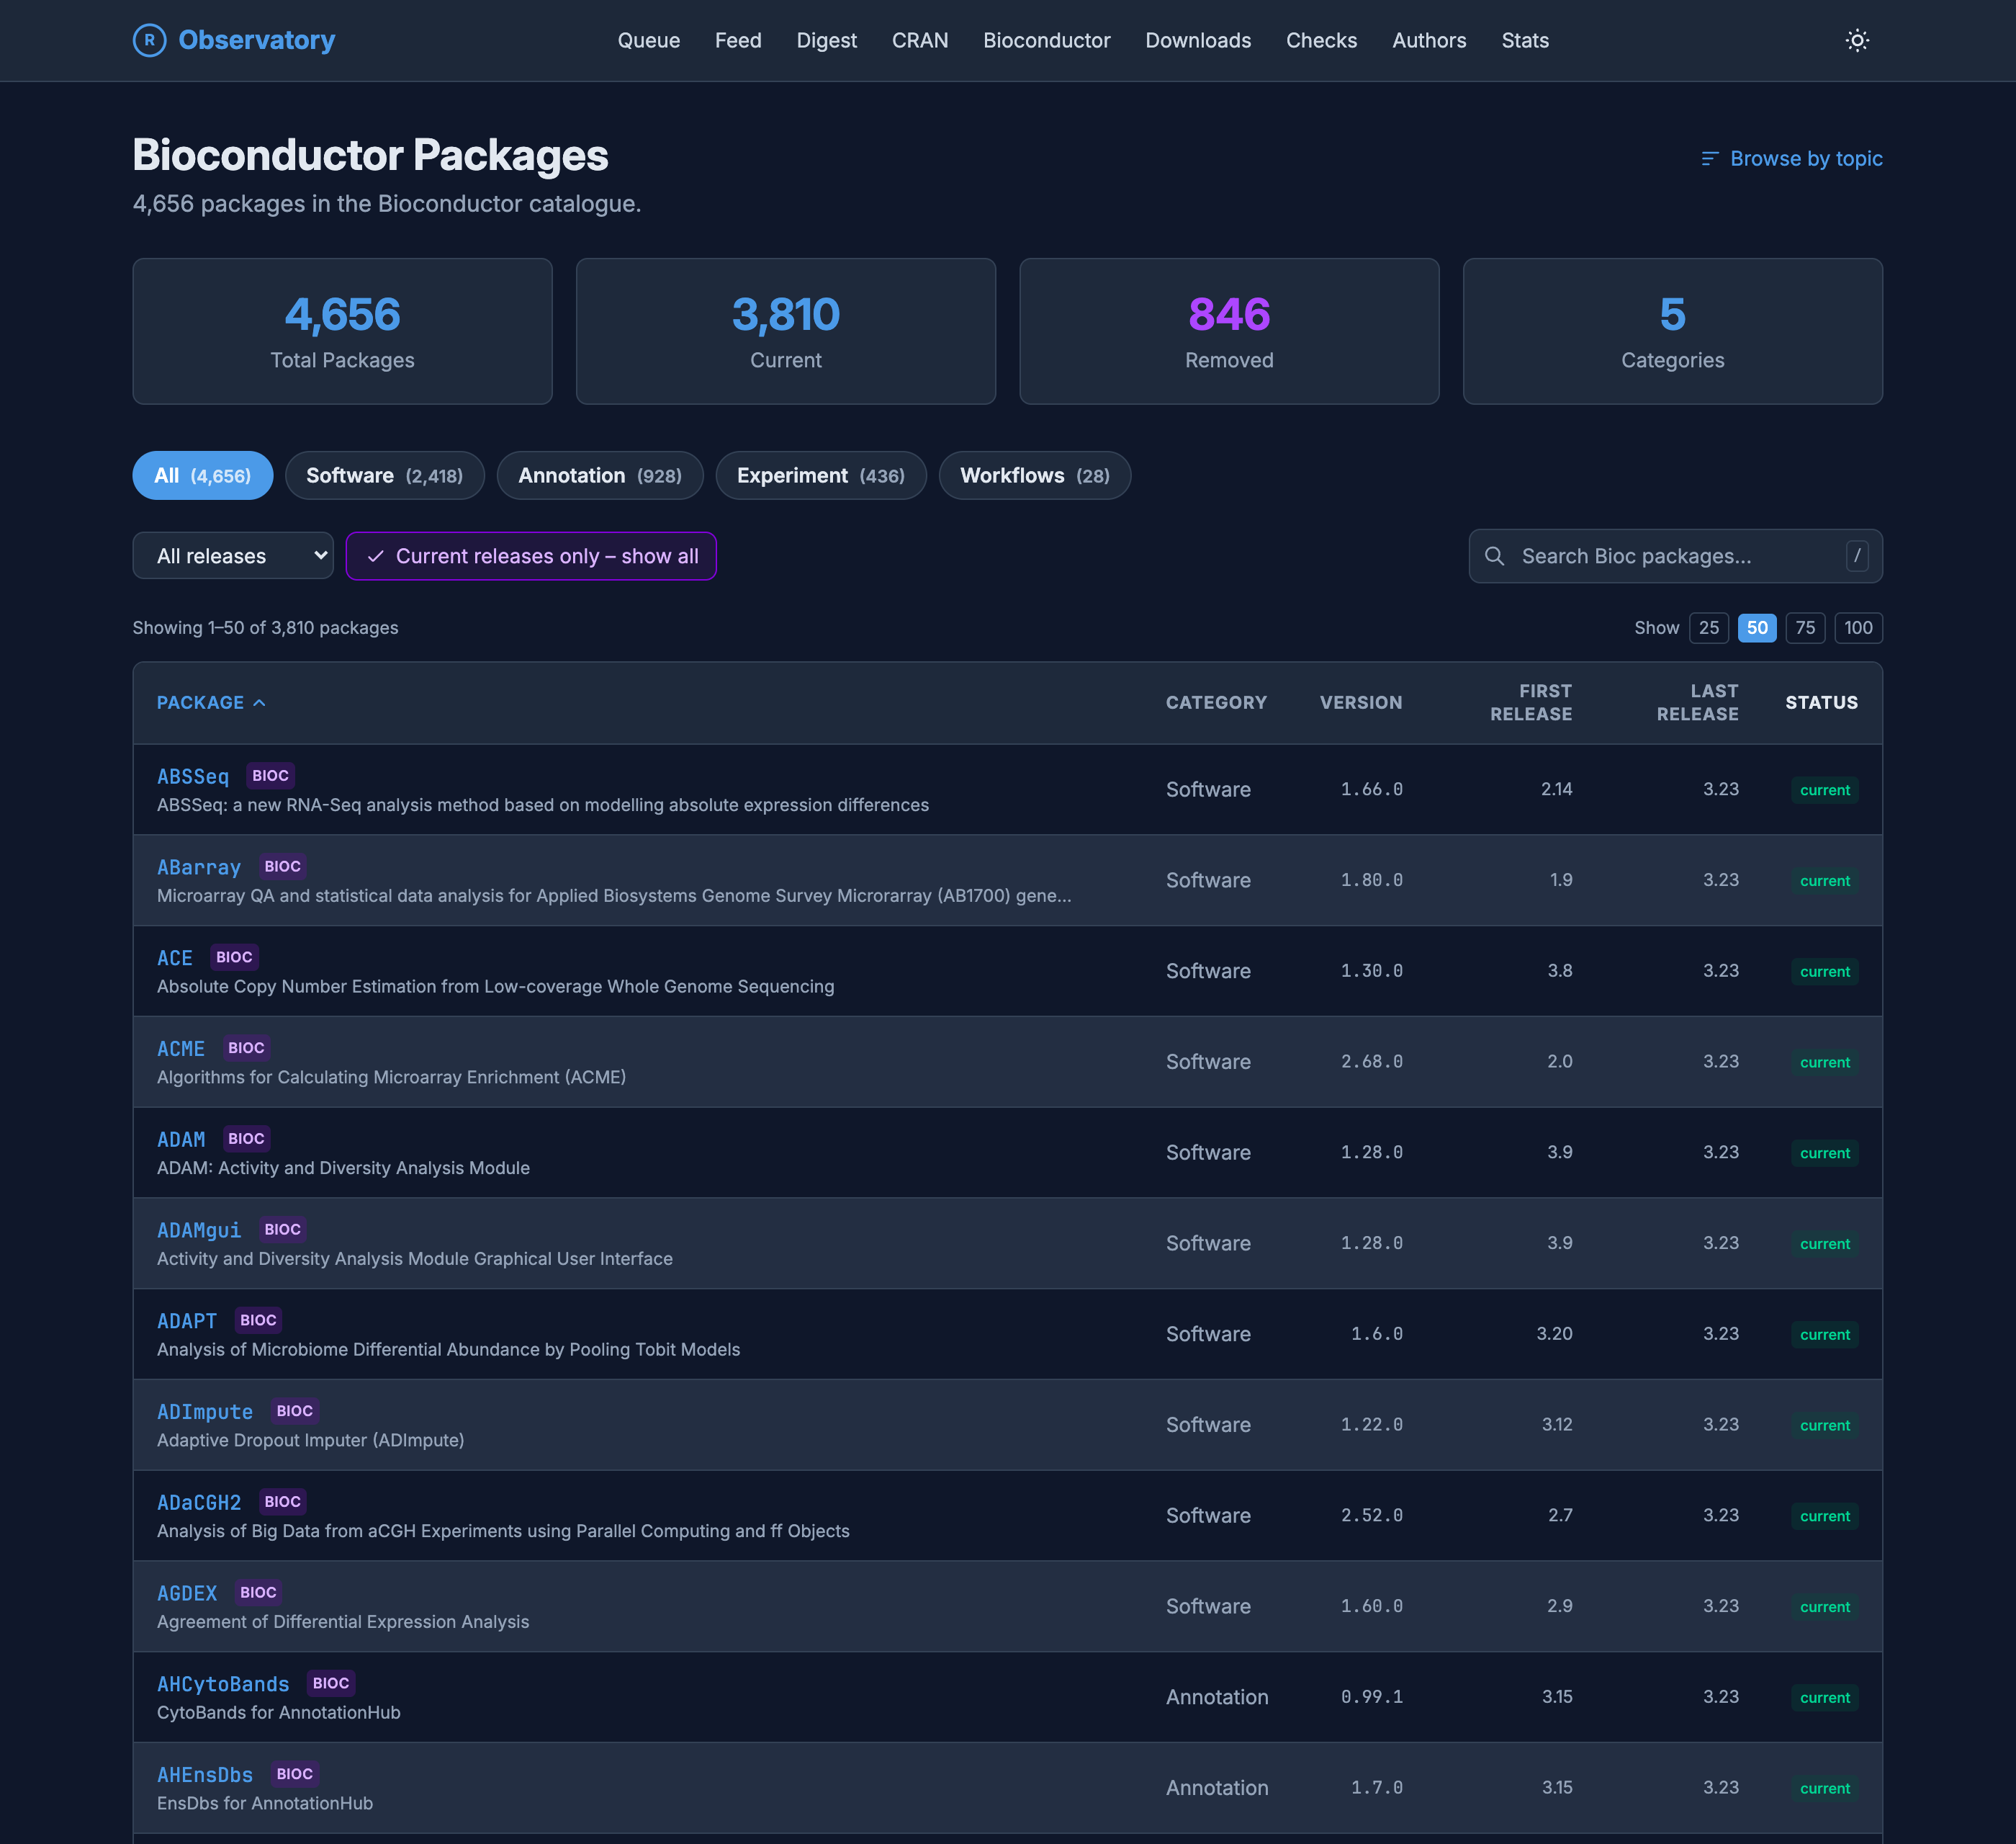Show 50 packages per page
2016x1844 pixels.
[1757, 628]
